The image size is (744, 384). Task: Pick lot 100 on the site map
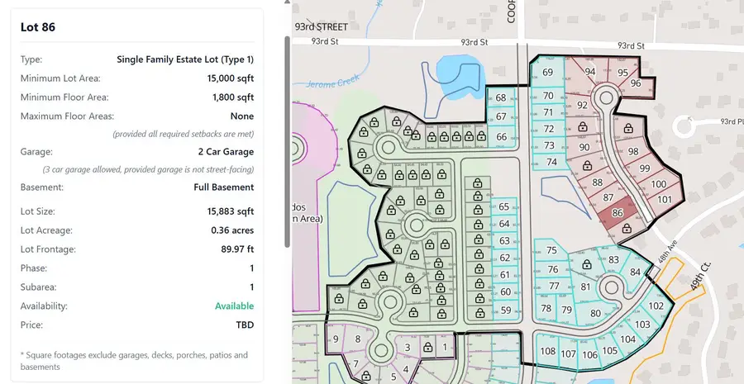tap(659, 184)
